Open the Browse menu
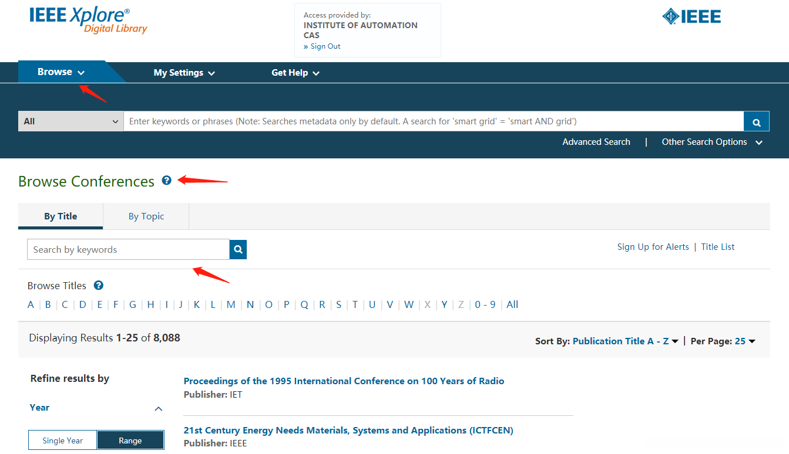 click(x=61, y=72)
